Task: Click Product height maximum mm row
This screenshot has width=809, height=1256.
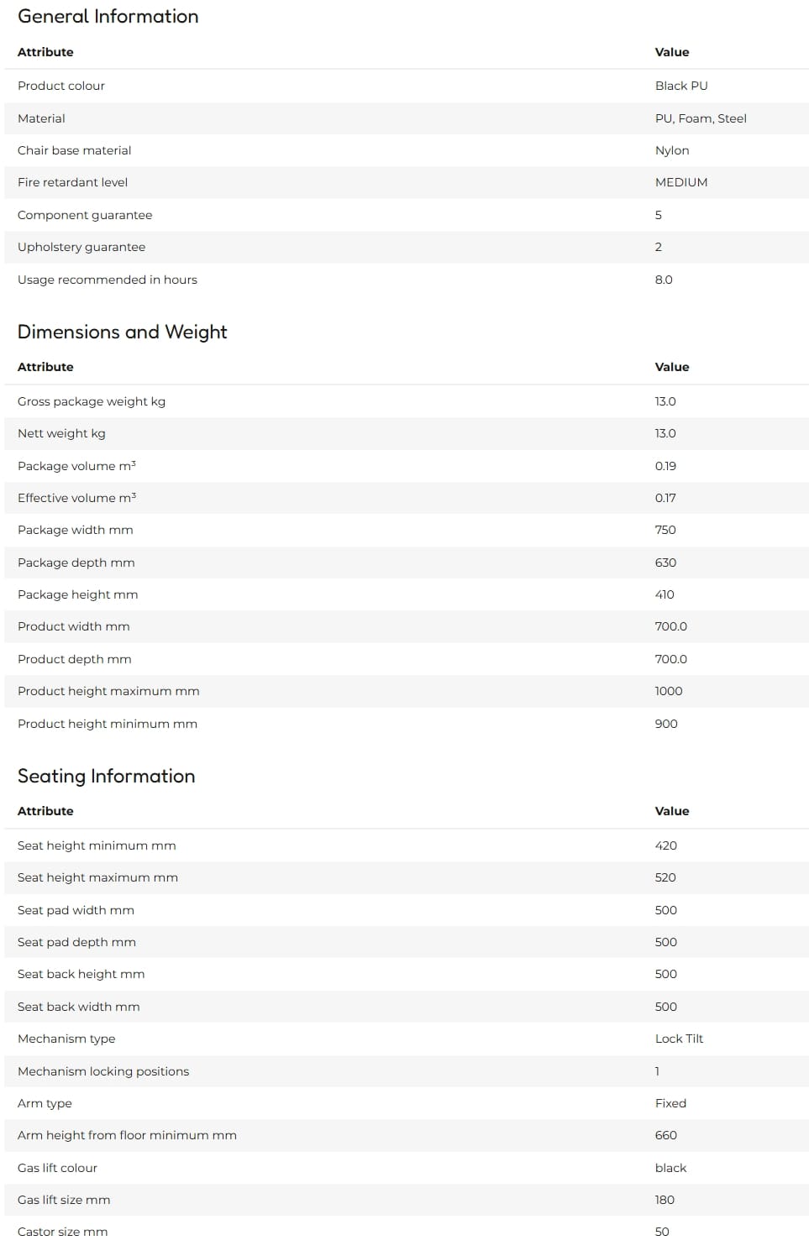Action: click(x=407, y=691)
